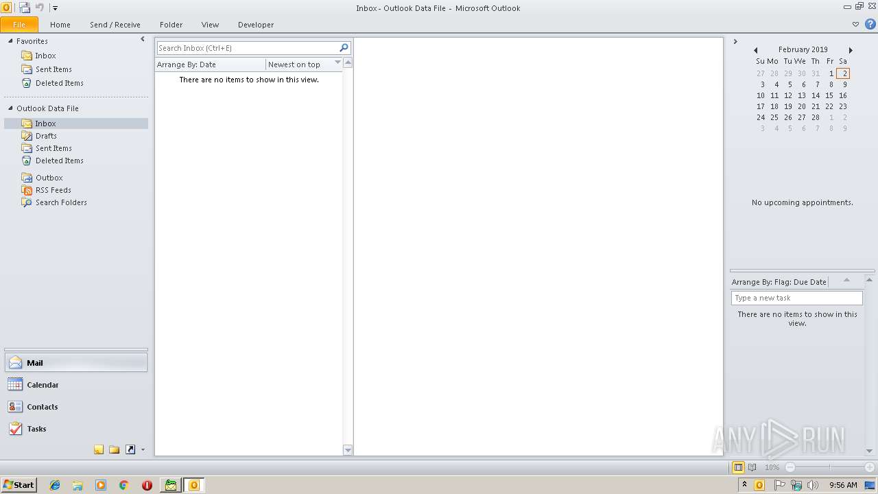
Task: Click the volume speaker icon in system tray
Action: click(814, 485)
